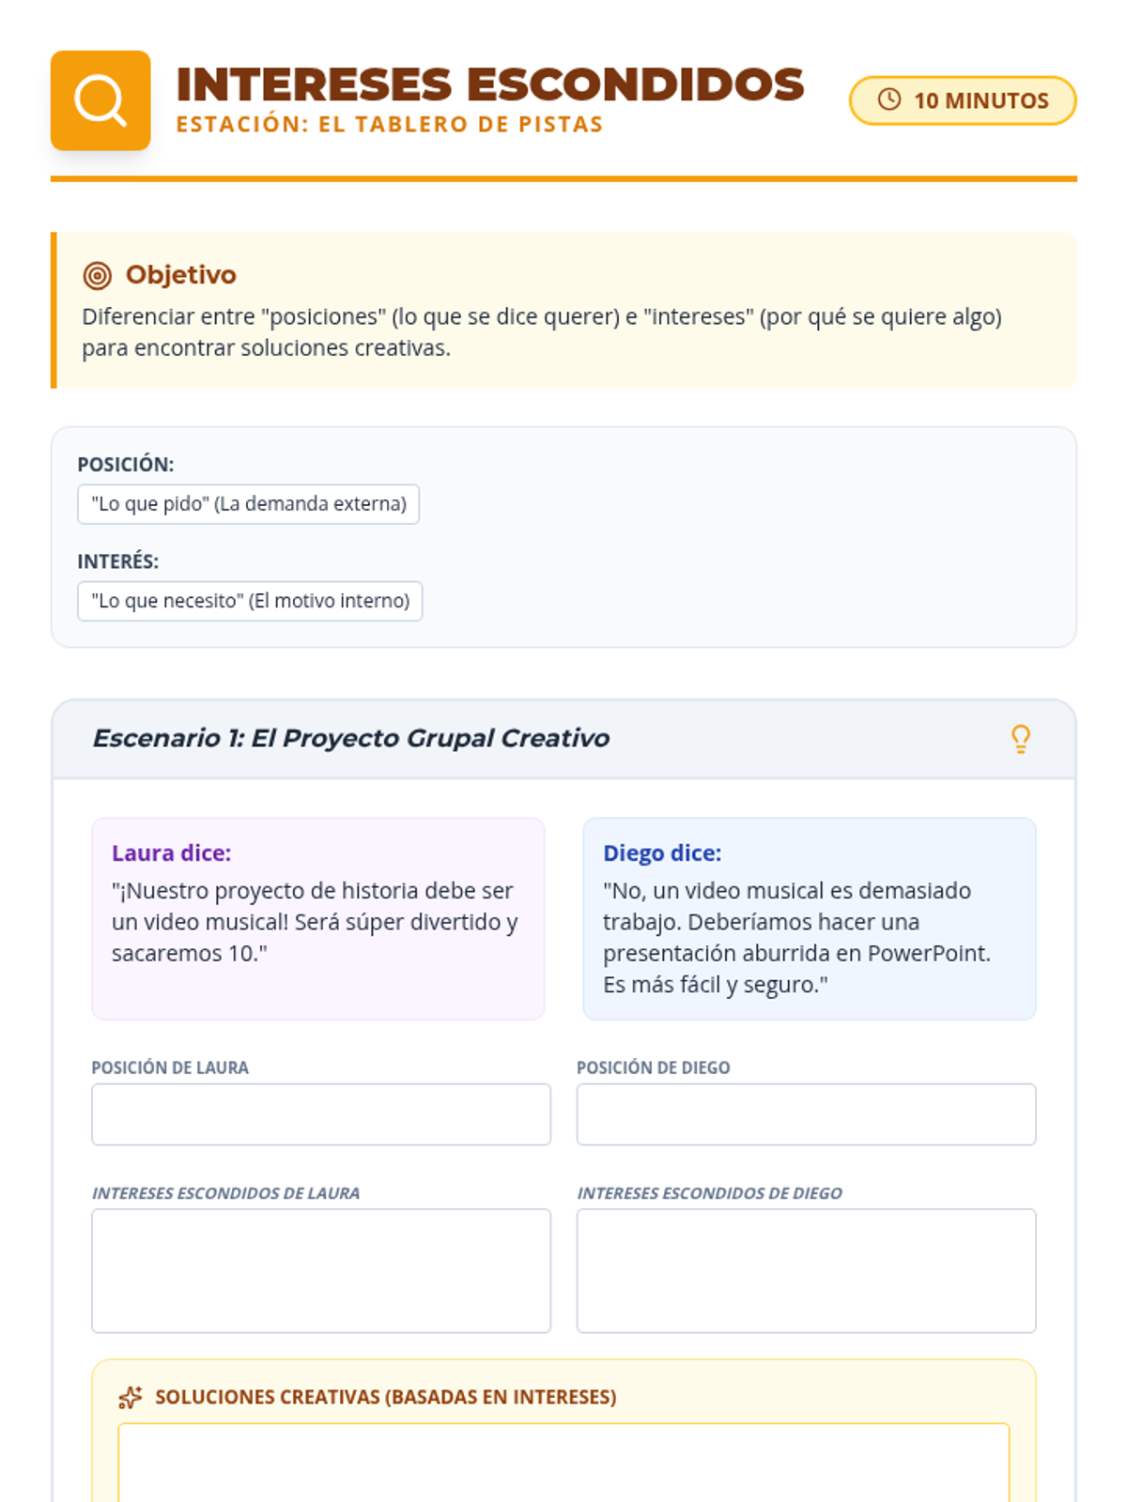This screenshot has width=1127, height=1502.
Task: Click the INTERESES ESCONDIDOS main title
Action: coord(490,84)
